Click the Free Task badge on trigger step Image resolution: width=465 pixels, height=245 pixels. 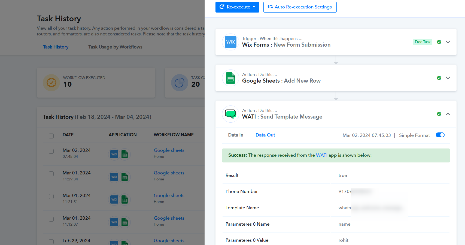tap(423, 42)
